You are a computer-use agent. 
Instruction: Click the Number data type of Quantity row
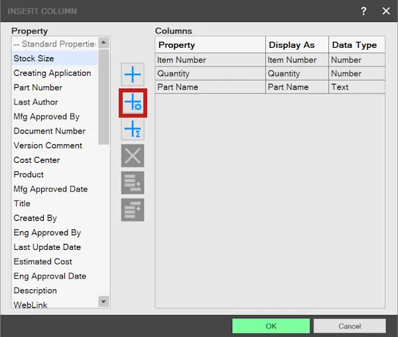coord(357,74)
